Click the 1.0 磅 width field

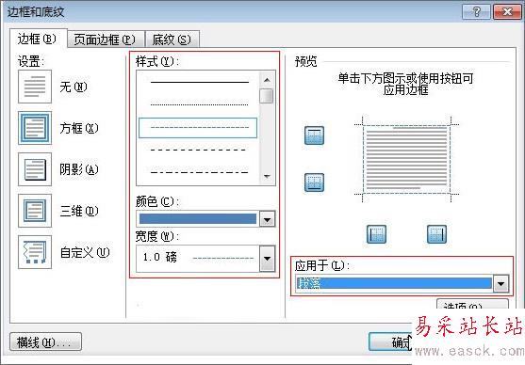tap(198, 259)
